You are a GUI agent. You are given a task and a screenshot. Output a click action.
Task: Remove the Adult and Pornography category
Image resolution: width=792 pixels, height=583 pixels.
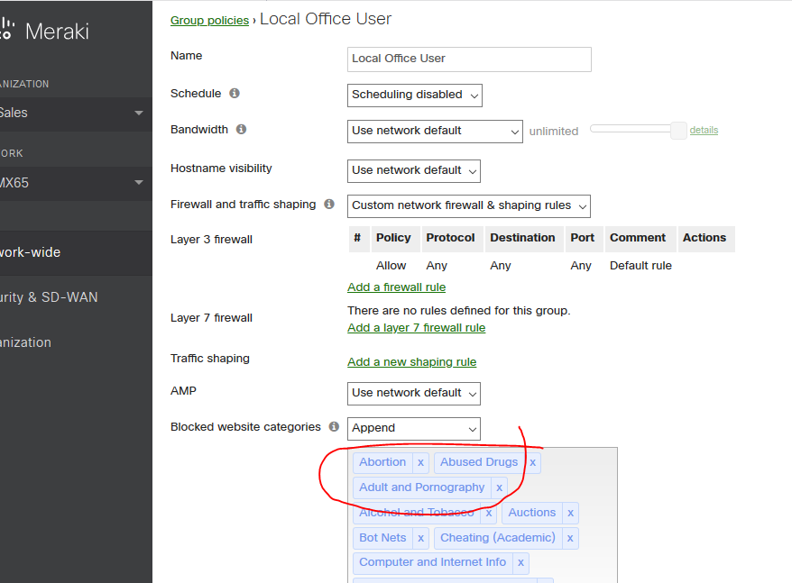(x=499, y=487)
